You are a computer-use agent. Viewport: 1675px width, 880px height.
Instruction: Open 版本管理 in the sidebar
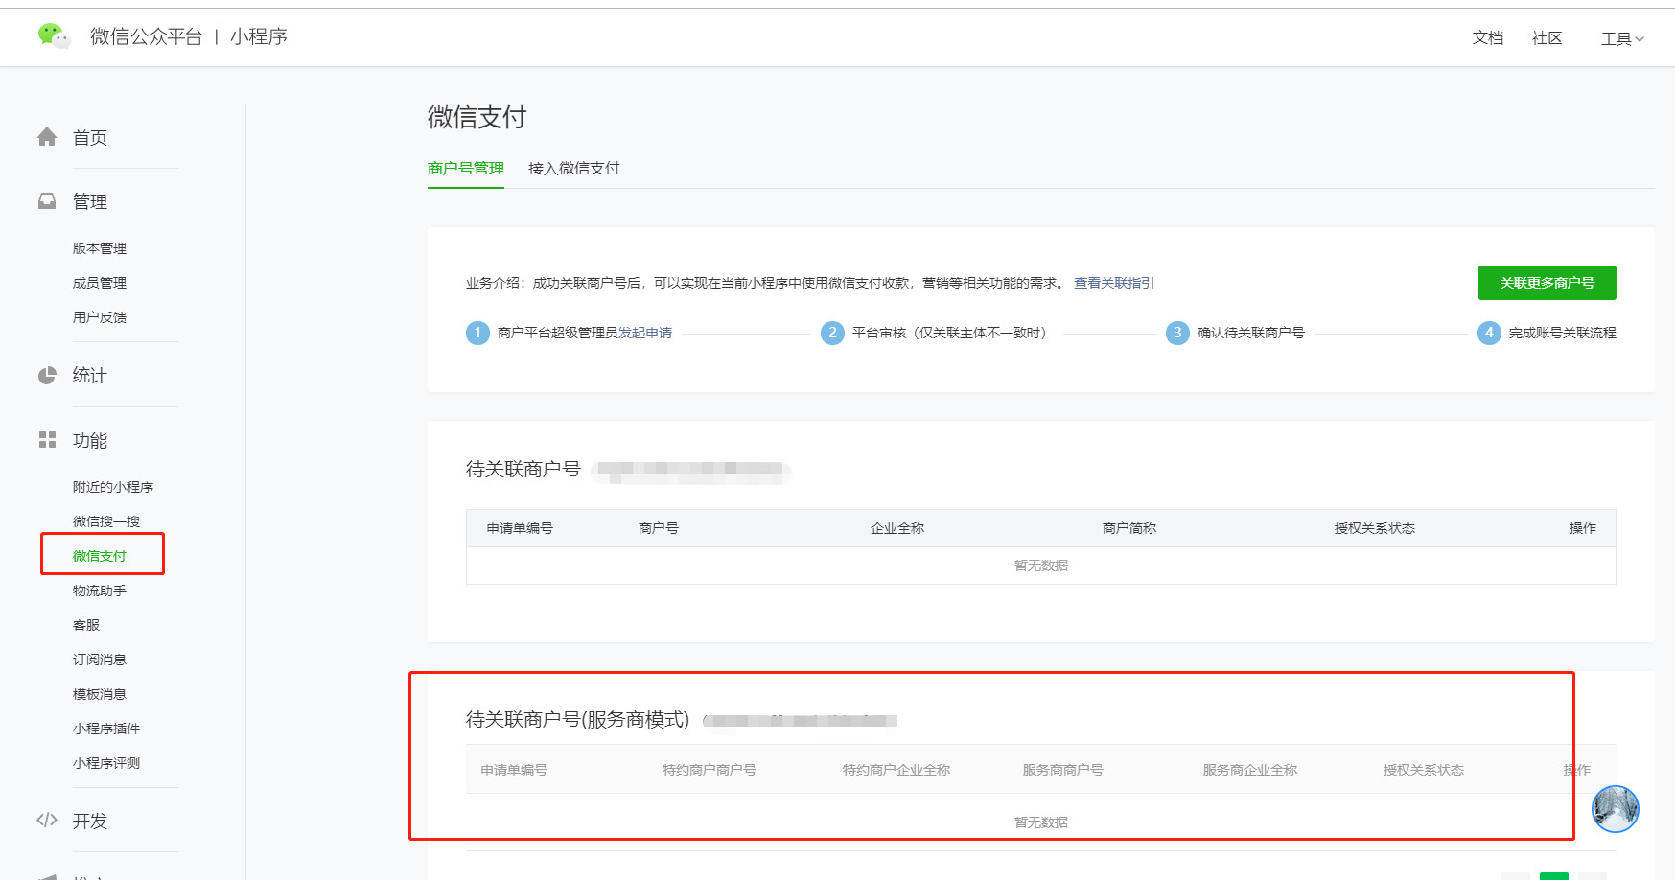(100, 248)
